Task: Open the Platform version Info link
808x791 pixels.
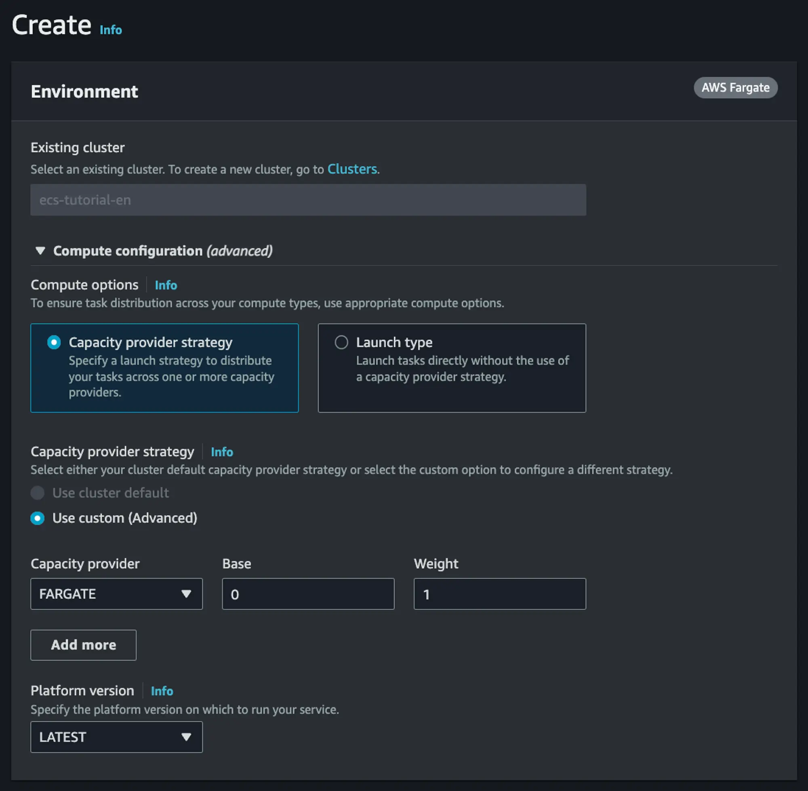Action: [162, 691]
